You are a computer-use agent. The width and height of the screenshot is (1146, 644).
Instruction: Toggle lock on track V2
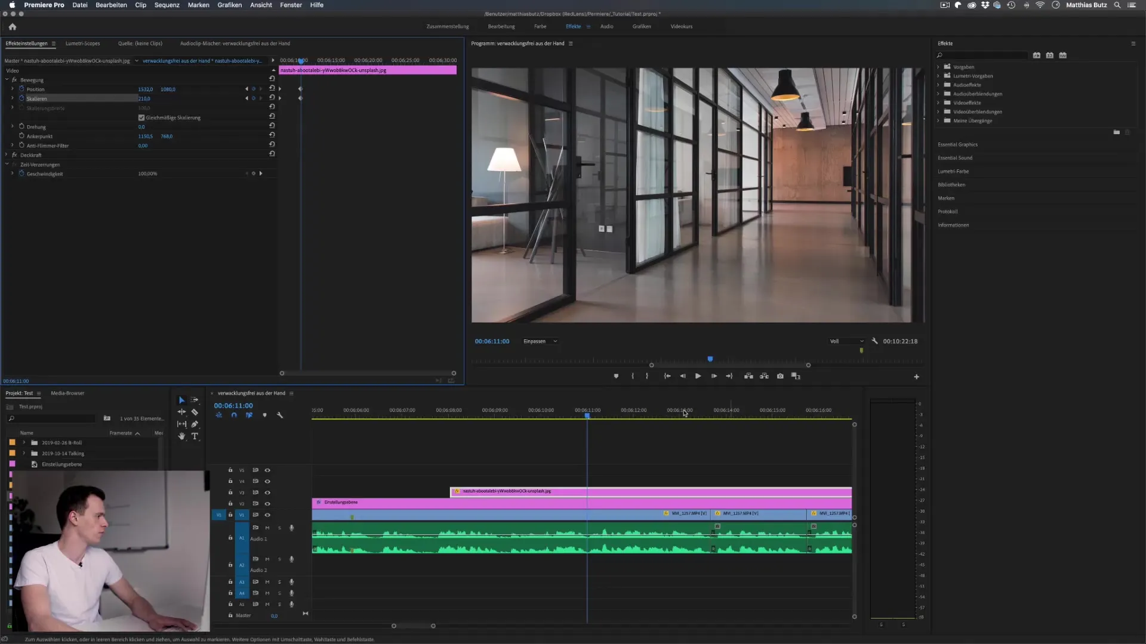click(230, 504)
